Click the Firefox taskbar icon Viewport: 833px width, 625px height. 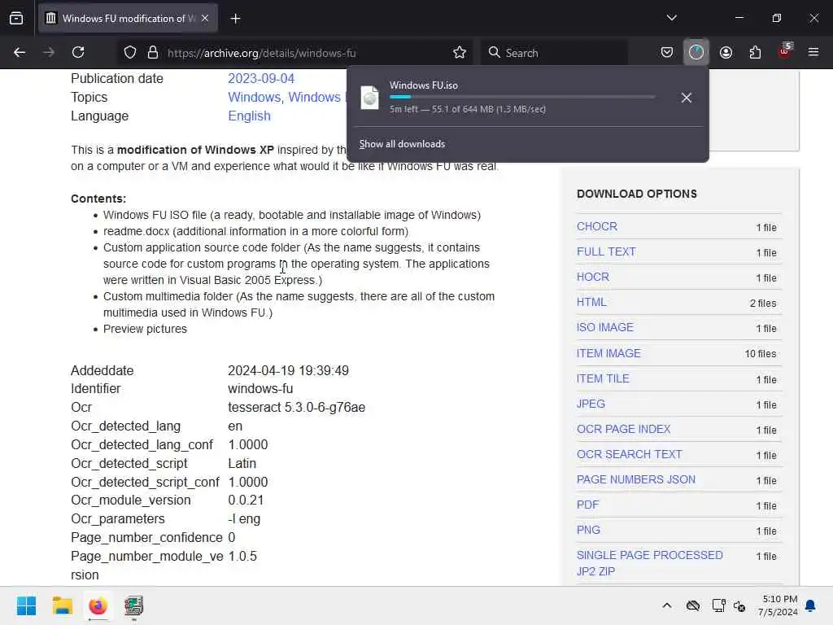98,605
